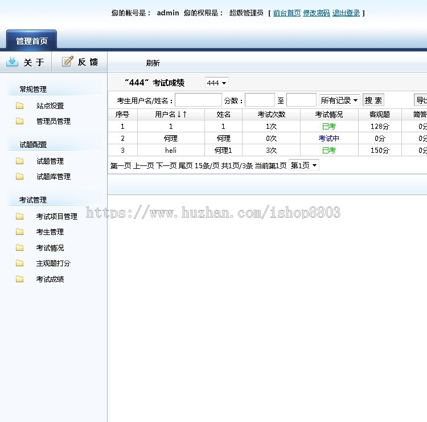Open 主观题打分 in the sidebar
The width and height of the screenshot is (427, 422).
coord(54,263)
